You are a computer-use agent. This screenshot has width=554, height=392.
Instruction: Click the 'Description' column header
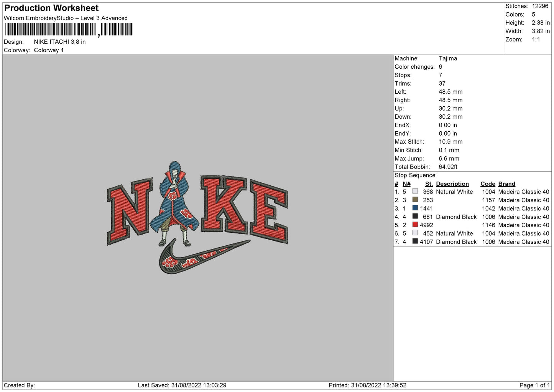click(452, 184)
